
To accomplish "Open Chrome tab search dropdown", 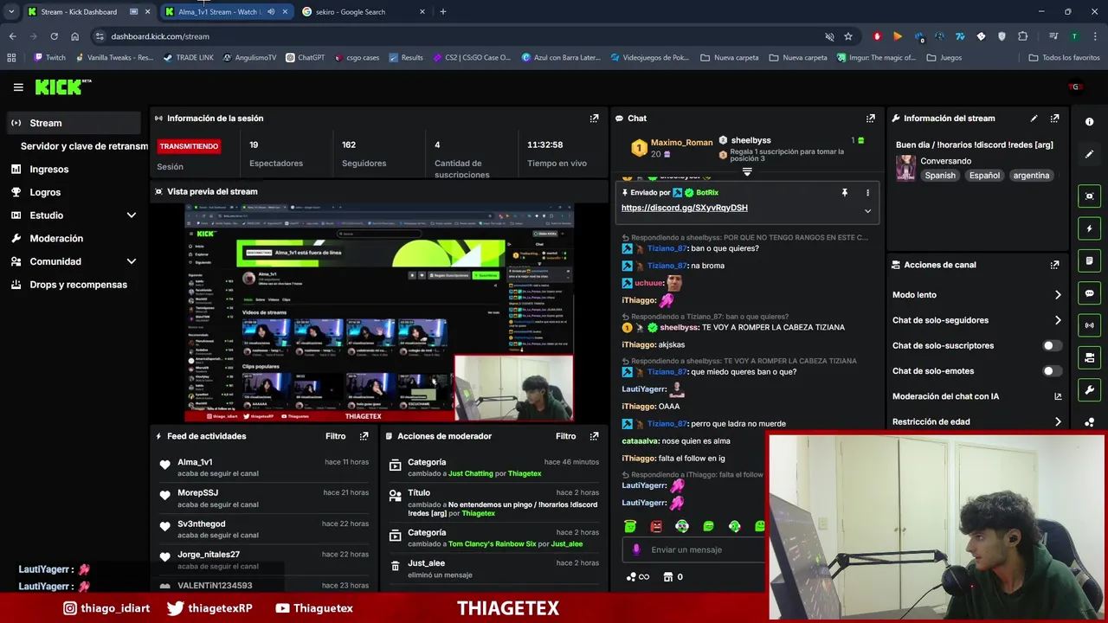I will tap(11, 12).
